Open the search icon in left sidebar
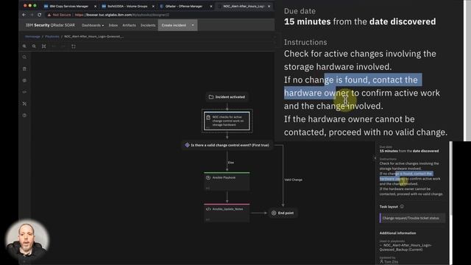Image resolution: width=471 pixels, height=265 pixels. (24, 57)
